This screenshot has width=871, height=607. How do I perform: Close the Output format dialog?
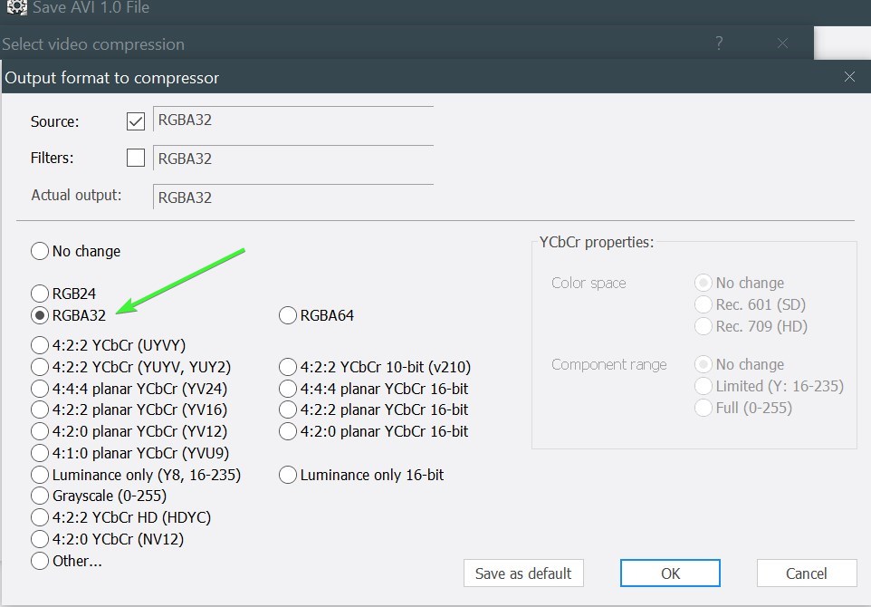(x=849, y=77)
